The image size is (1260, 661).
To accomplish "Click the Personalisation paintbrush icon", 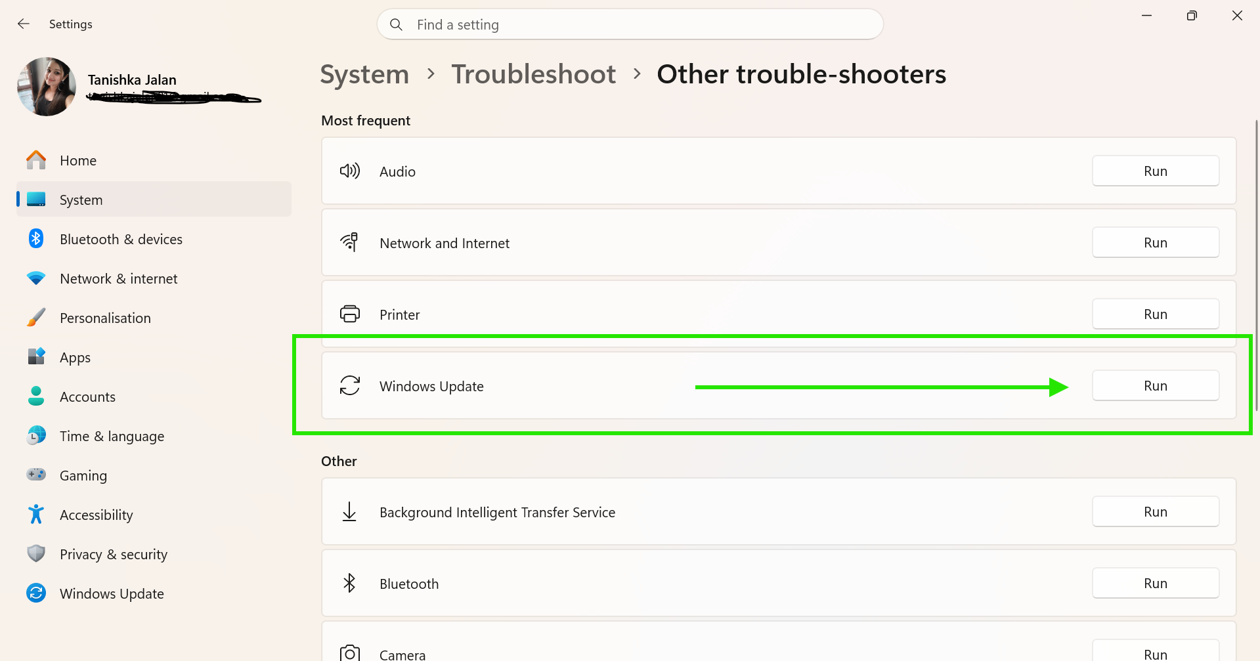I will [x=36, y=318].
